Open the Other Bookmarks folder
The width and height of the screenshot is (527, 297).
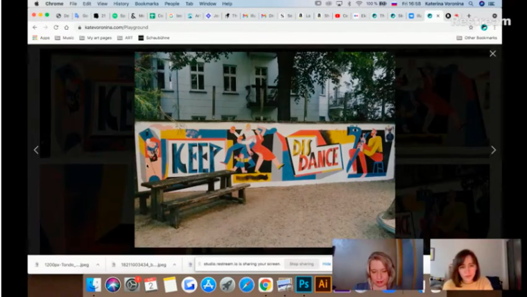point(478,37)
